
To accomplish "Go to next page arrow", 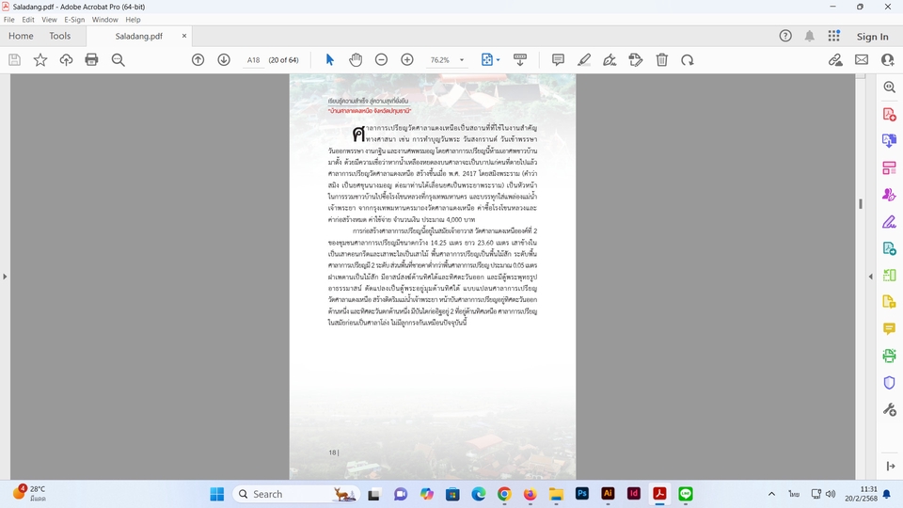I will click(224, 60).
